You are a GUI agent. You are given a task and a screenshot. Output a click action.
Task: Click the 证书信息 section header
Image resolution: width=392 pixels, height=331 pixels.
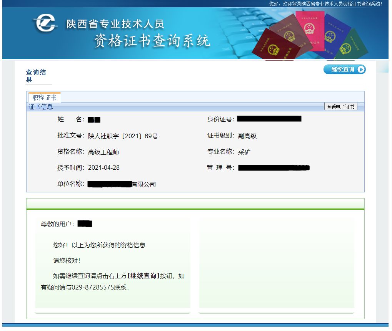[40, 107]
